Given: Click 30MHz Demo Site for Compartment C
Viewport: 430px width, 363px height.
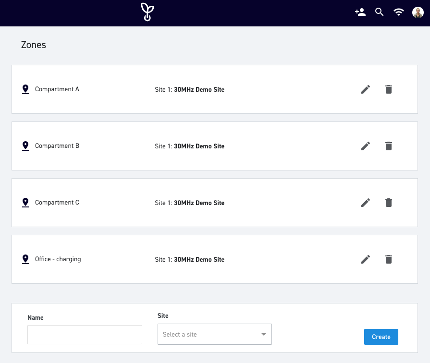Looking at the screenshot, I should [x=199, y=203].
